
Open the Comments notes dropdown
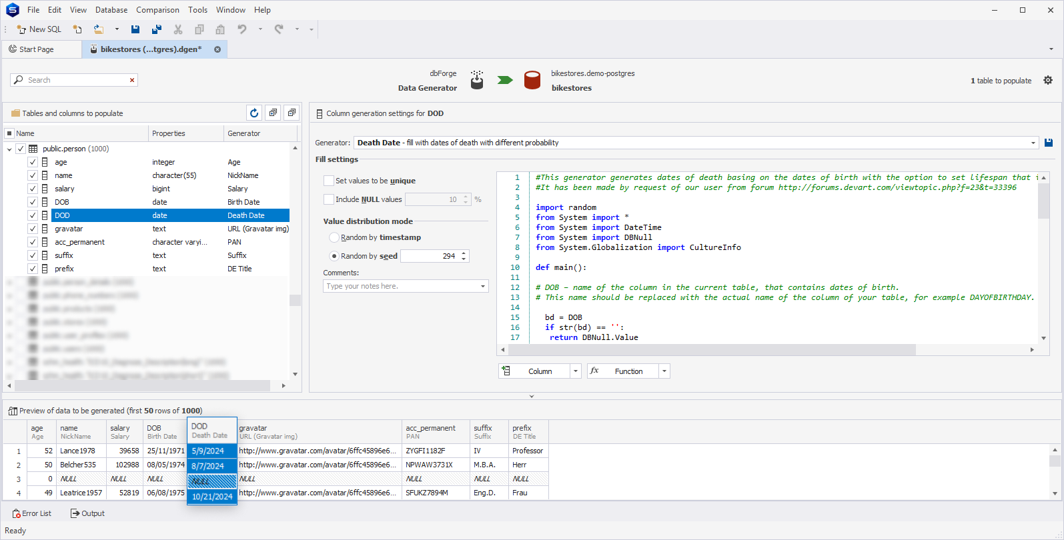coord(483,286)
